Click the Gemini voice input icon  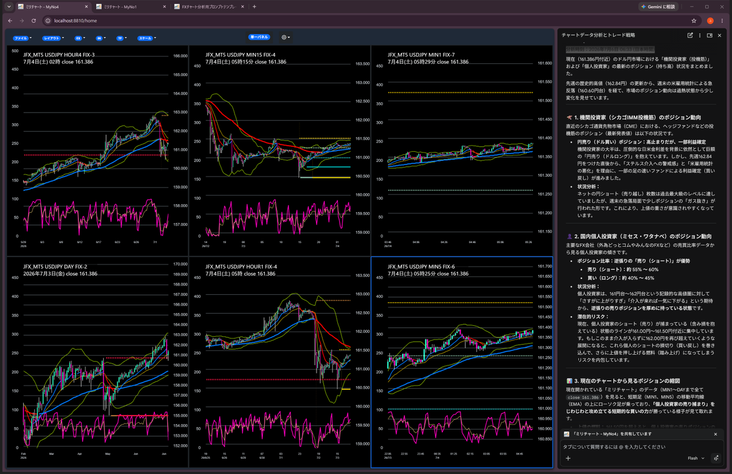716,458
